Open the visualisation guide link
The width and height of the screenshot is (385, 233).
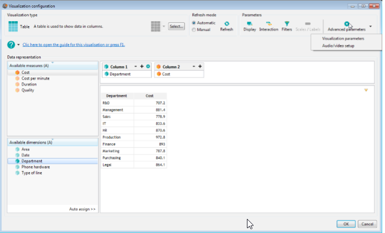pos(74,45)
